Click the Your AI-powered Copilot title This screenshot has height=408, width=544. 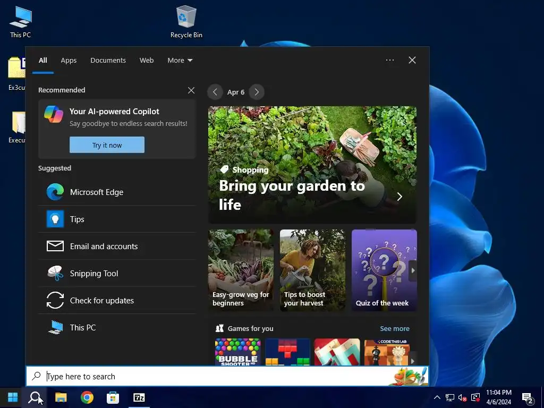coord(114,112)
